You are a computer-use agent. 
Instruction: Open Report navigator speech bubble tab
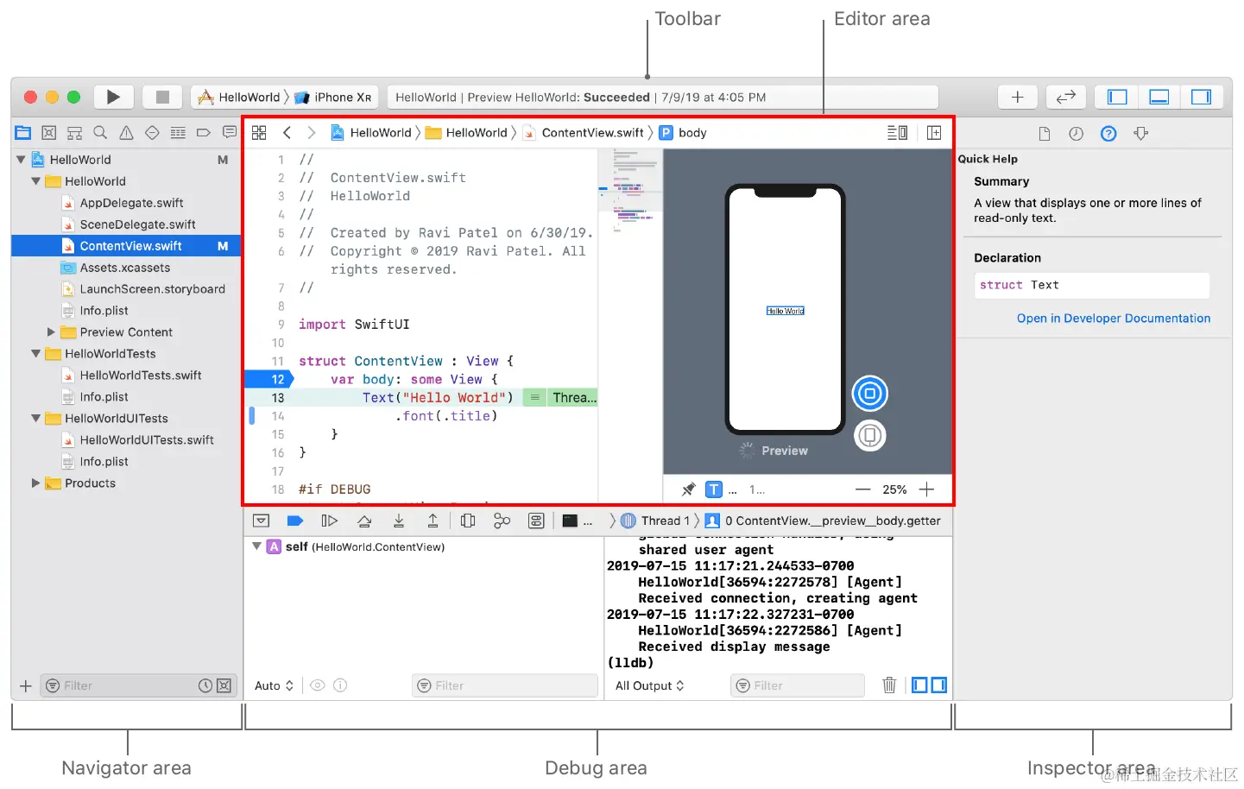pyautogui.click(x=230, y=133)
